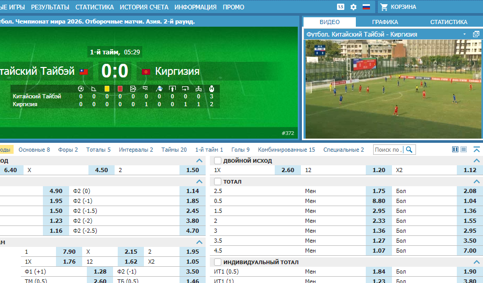Open the match selector dropdown arrow
The height and width of the screenshot is (283, 483).
pyautogui.click(x=465, y=34)
